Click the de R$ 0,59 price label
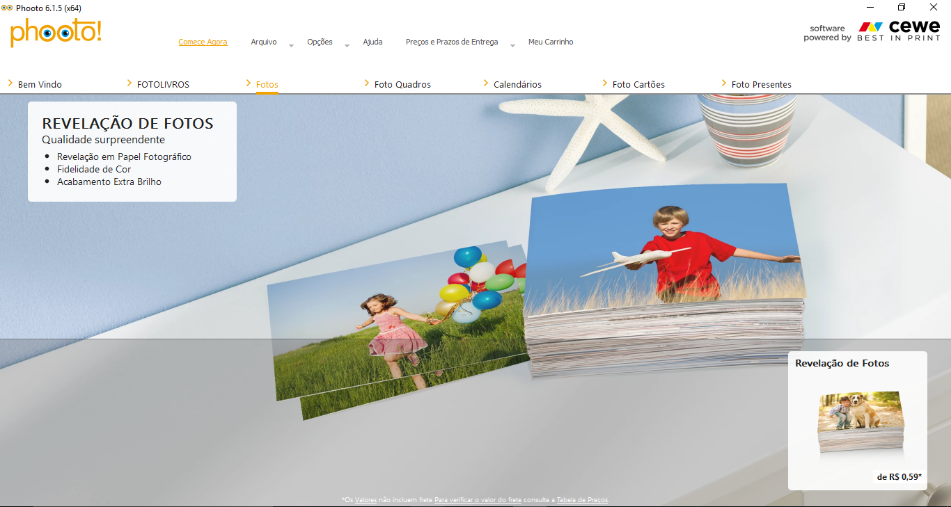The image size is (951, 507). (899, 476)
